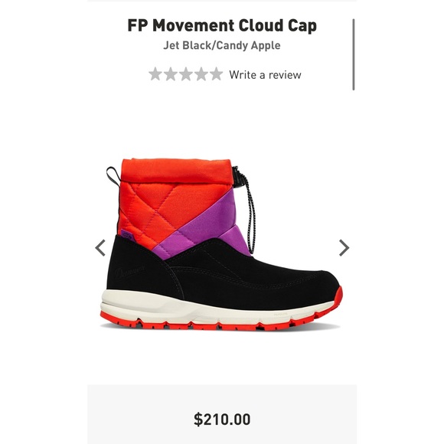Click the FP Movement Cloud Cap title
Image resolution: width=444 pixels, height=444 pixels.
pos(222,25)
